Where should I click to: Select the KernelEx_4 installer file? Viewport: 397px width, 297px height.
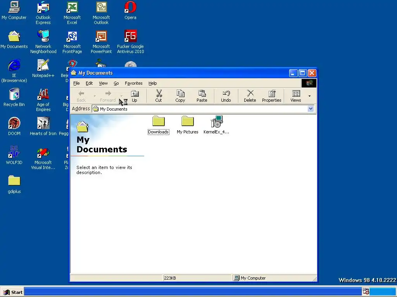(216, 125)
